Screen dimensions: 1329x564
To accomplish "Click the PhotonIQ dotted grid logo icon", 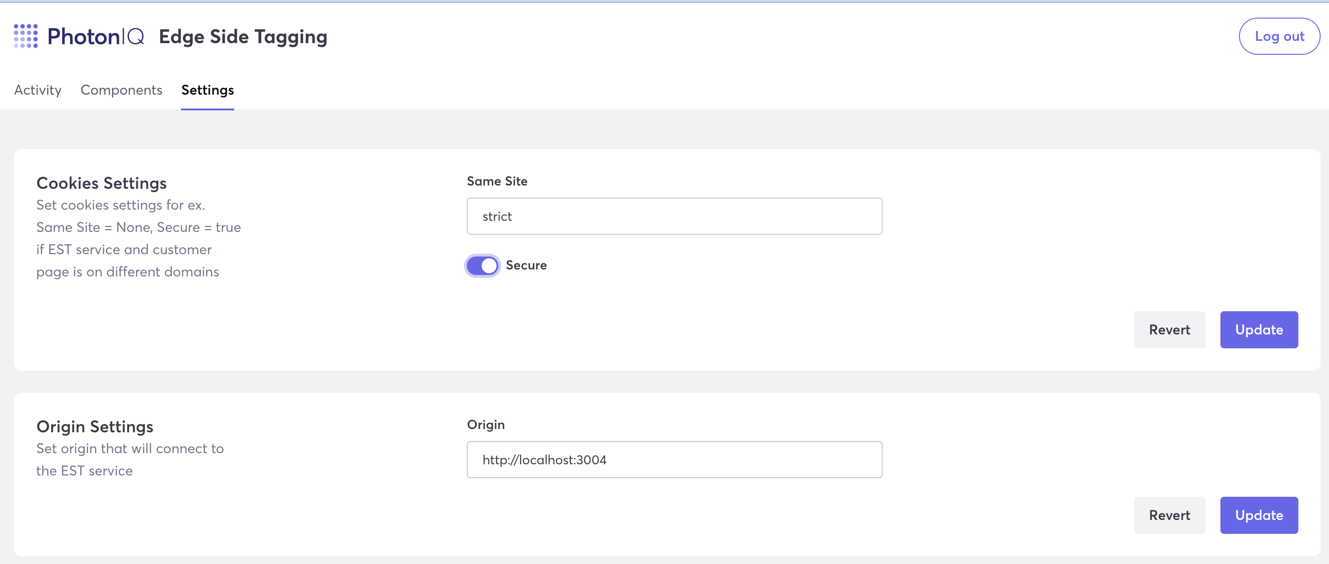I will [x=26, y=36].
